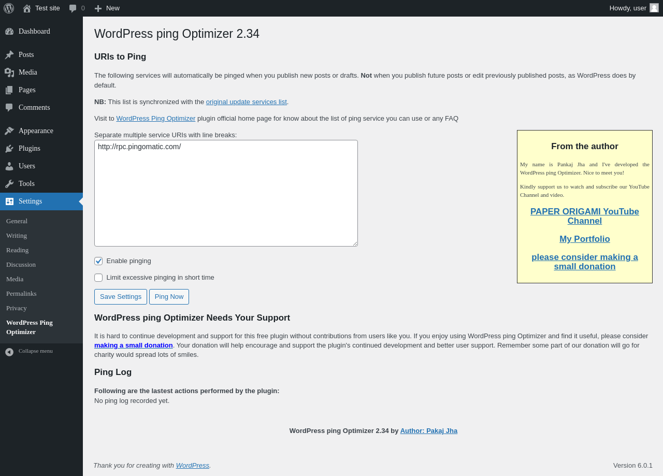
Task: Open Writing settings submenu
Action: pos(17,236)
